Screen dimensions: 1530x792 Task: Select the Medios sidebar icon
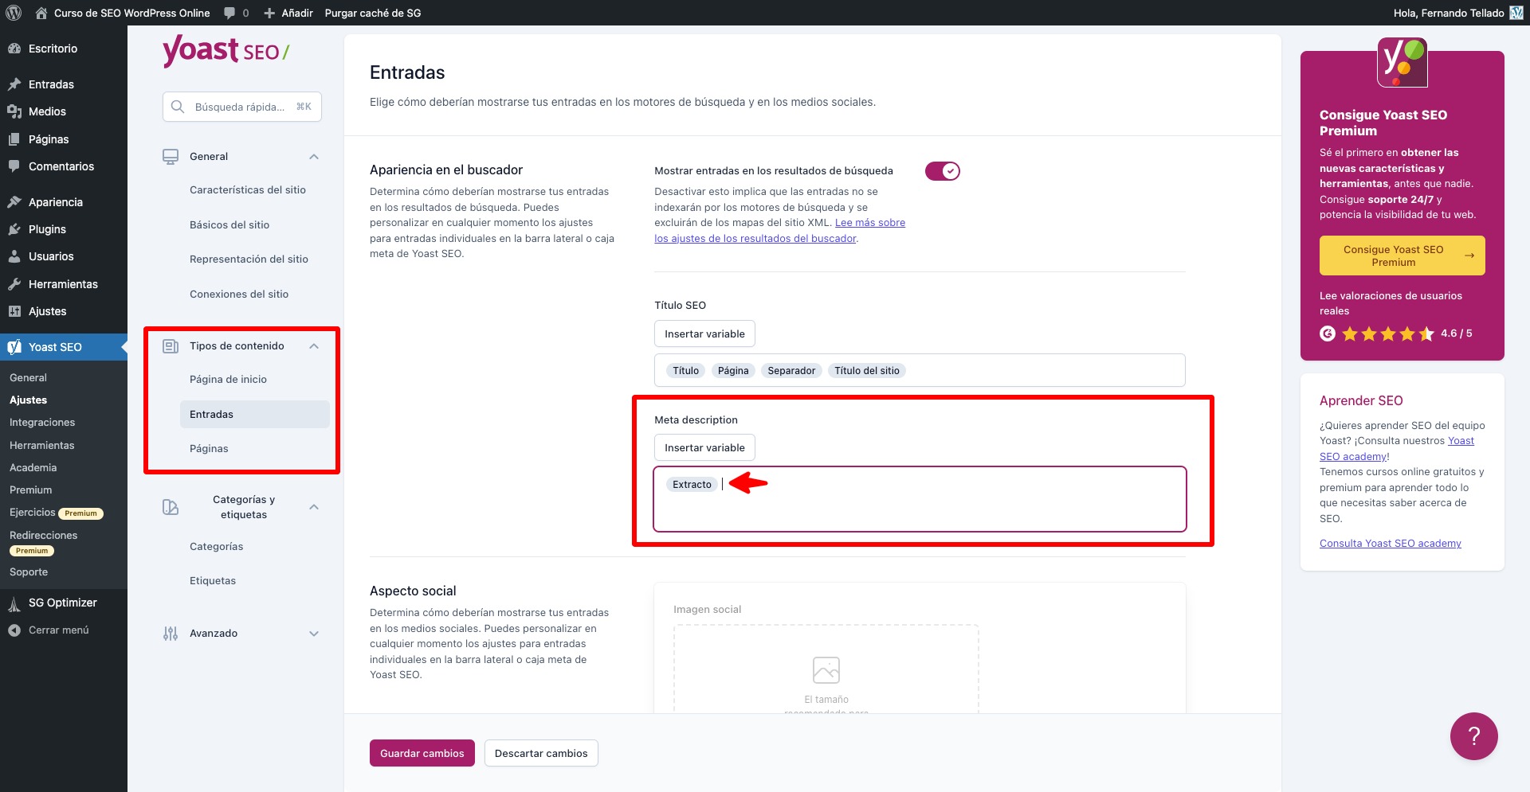pyautogui.click(x=14, y=111)
